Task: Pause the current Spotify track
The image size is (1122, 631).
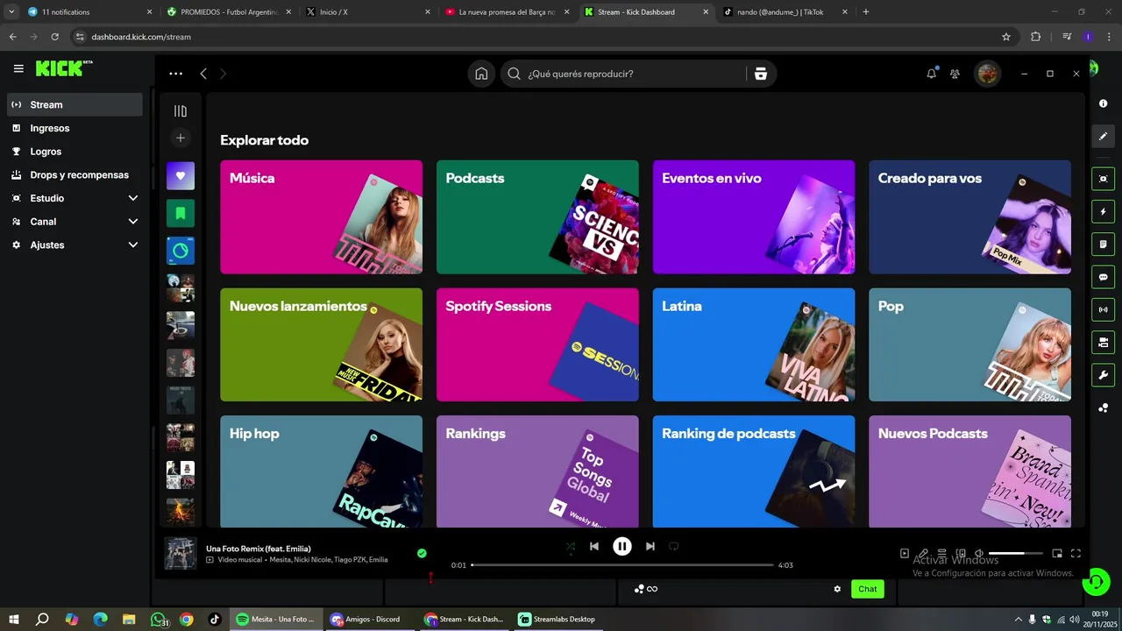Action: click(621, 546)
